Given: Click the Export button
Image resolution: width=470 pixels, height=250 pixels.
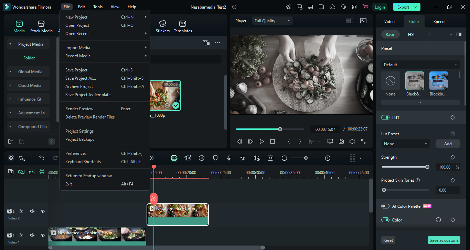Looking at the screenshot, I should (x=403, y=7).
